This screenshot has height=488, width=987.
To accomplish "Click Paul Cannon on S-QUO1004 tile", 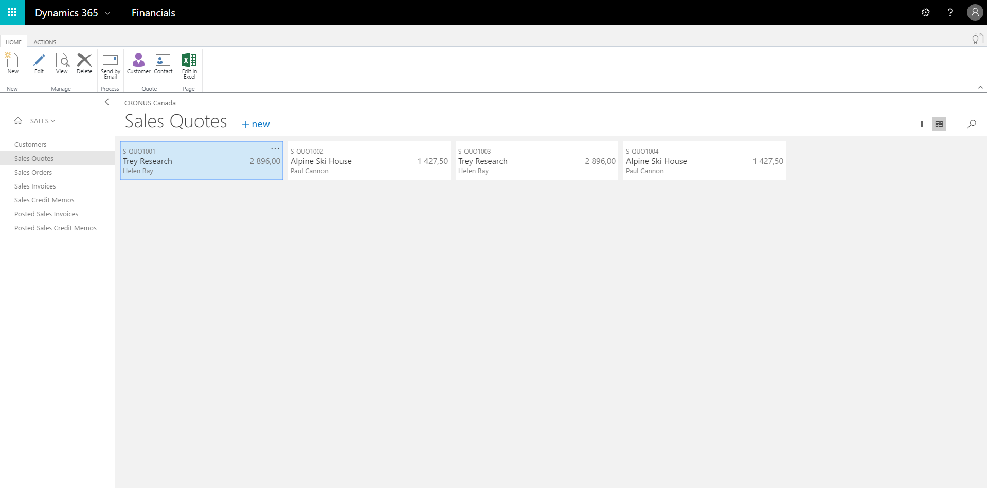I will click(x=644, y=171).
